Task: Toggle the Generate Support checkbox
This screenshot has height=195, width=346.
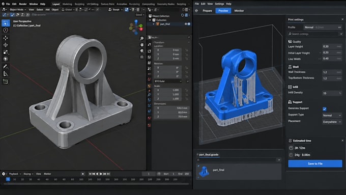Action: click(x=325, y=108)
